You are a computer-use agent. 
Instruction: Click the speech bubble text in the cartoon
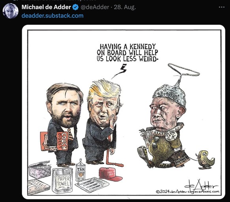127,52
